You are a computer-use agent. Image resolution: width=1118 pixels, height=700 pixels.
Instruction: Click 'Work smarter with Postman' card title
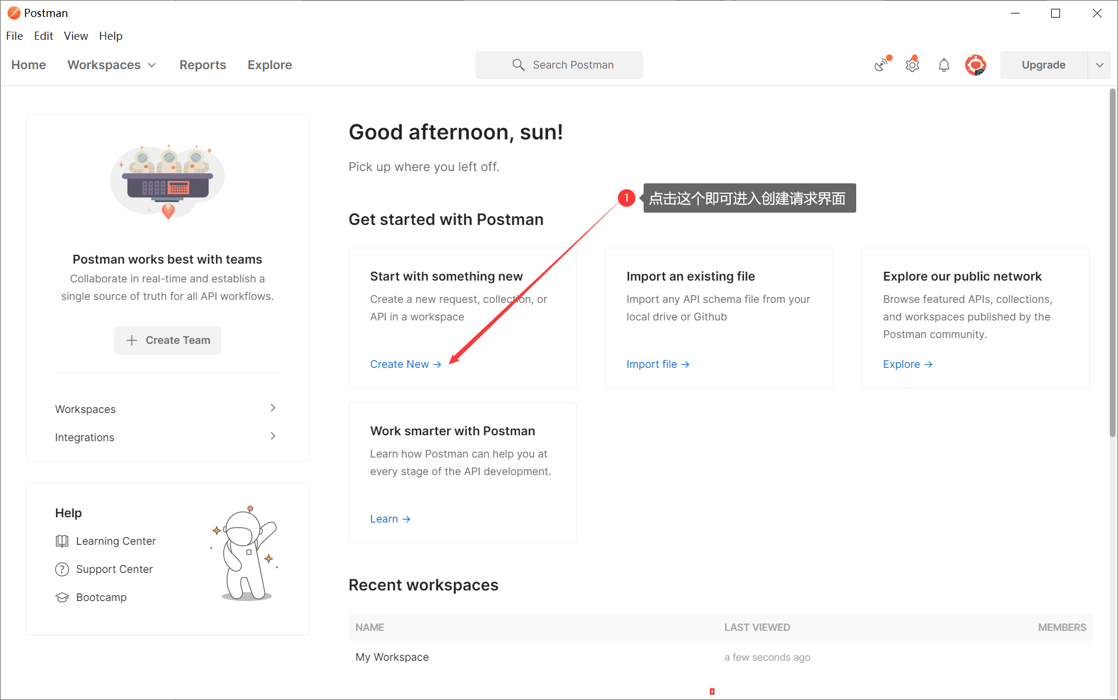point(453,431)
